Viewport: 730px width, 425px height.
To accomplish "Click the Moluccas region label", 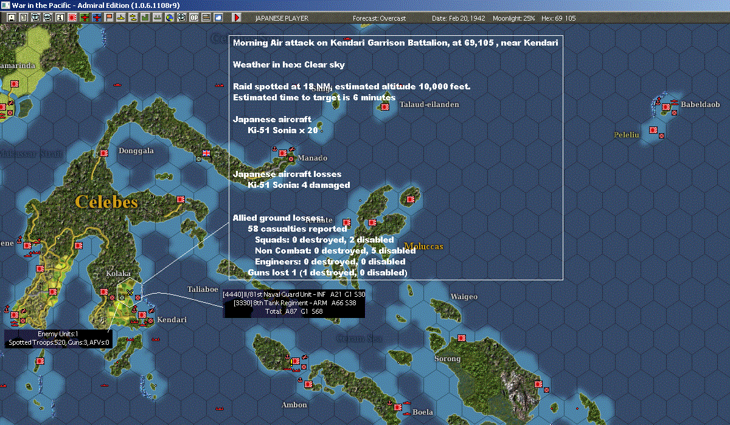I will tap(424, 246).
